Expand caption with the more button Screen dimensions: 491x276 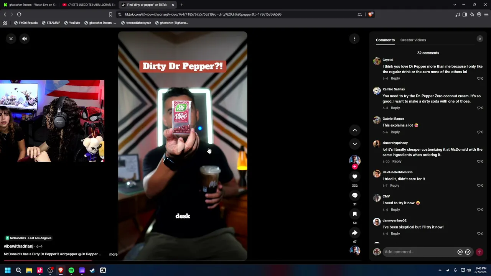pos(113,255)
